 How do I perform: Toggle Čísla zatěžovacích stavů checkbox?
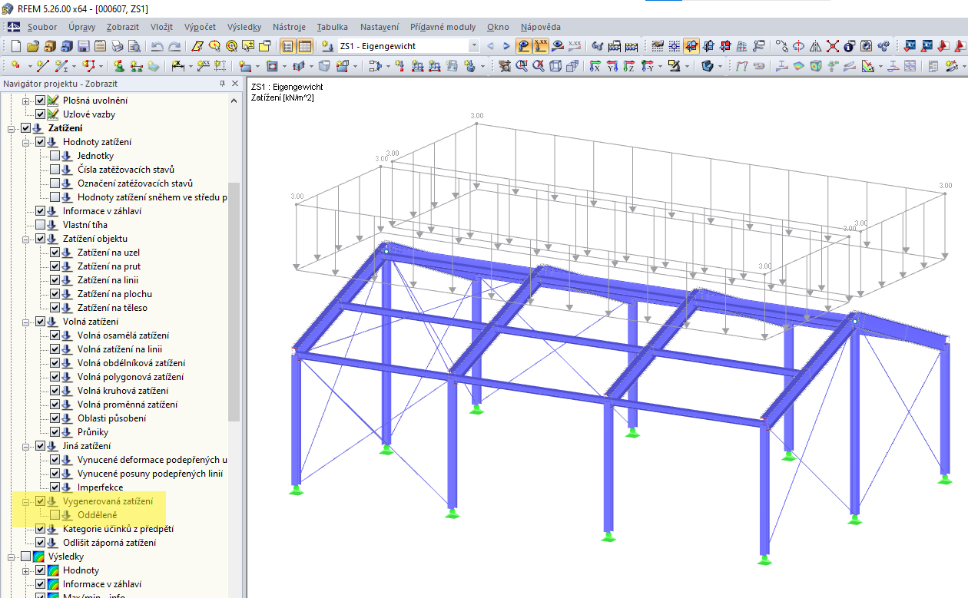coord(55,170)
